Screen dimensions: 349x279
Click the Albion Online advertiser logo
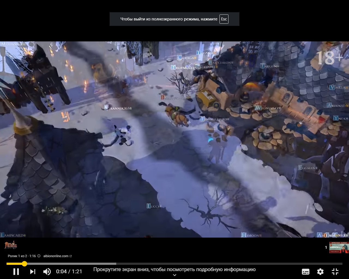pos(11,245)
